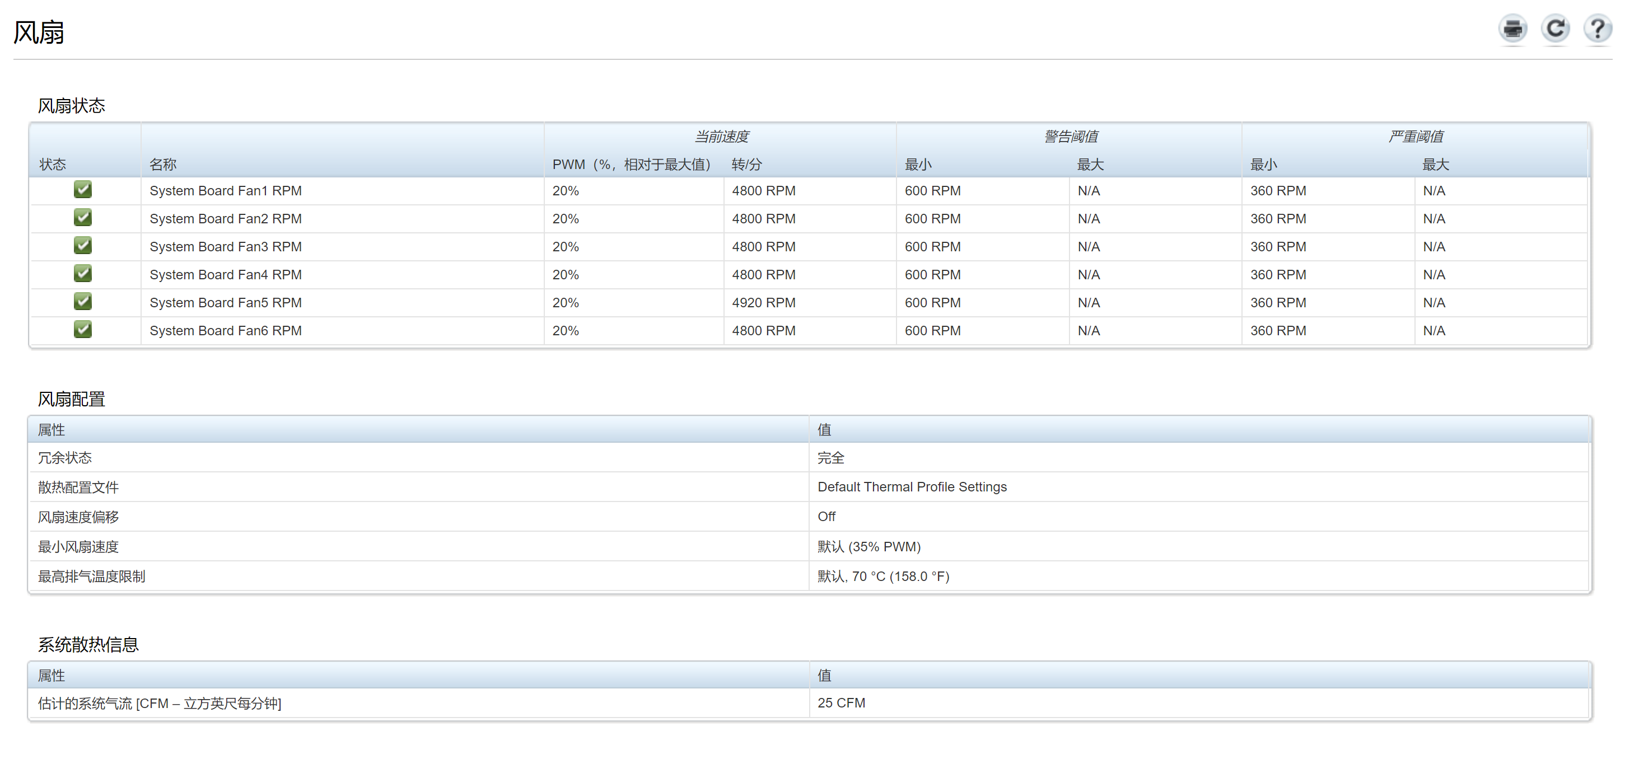The width and height of the screenshot is (1625, 764).
Task: Click Fan2 green status checkmark icon
Action: tap(83, 218)
